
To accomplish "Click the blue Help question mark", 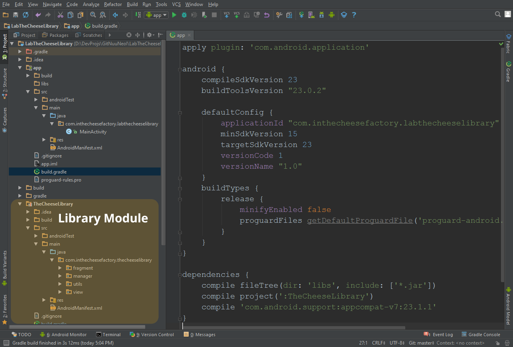I will (x=354, y=15).
